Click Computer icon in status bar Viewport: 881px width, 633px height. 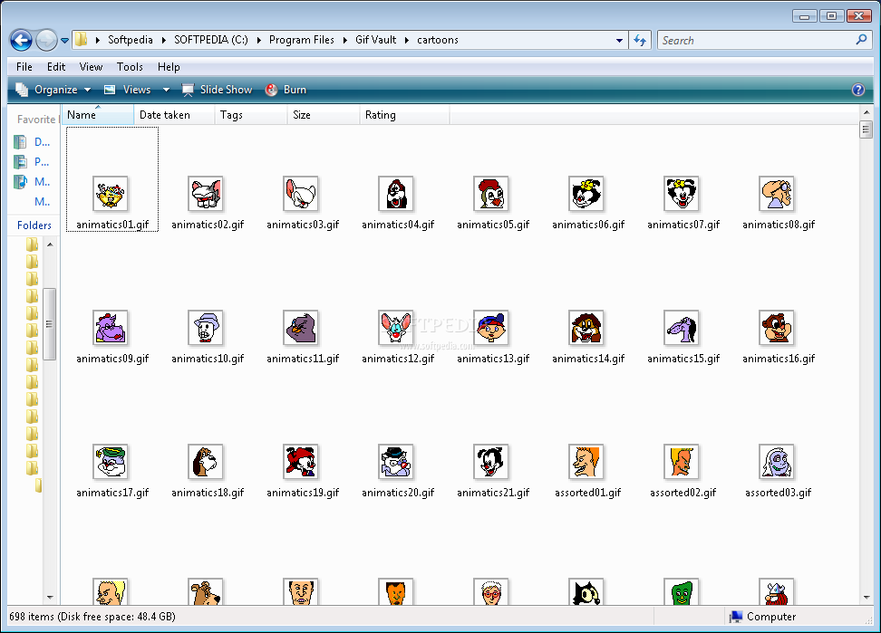tap(735, 617)
